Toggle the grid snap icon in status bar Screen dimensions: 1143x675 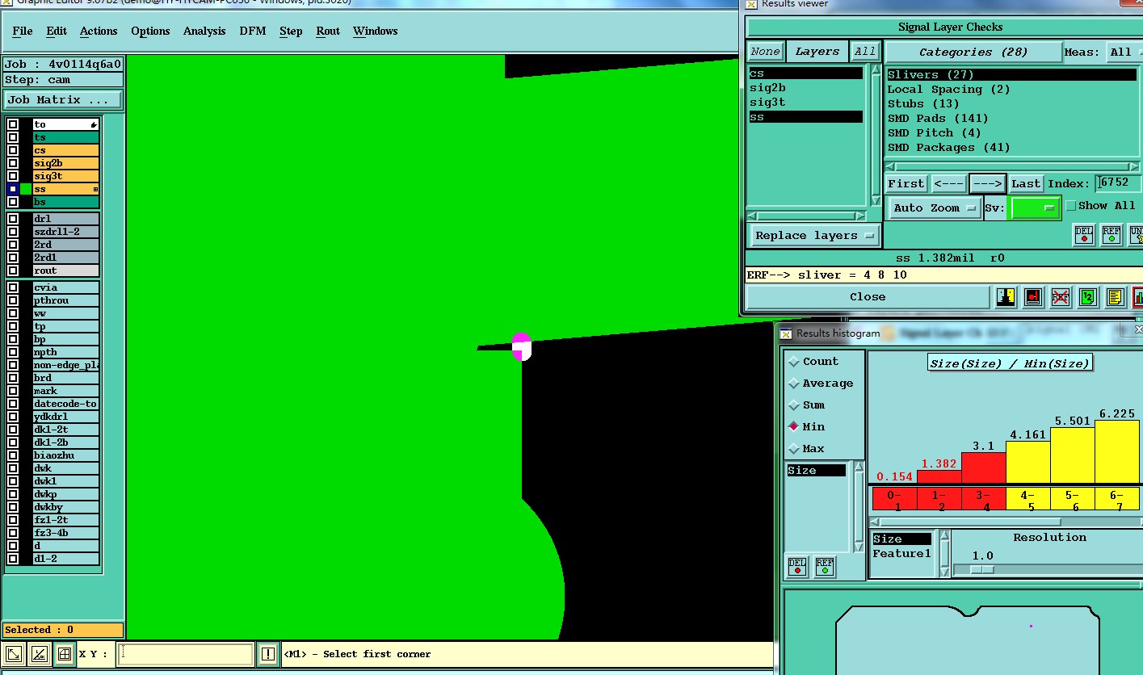tap(65, 654)
